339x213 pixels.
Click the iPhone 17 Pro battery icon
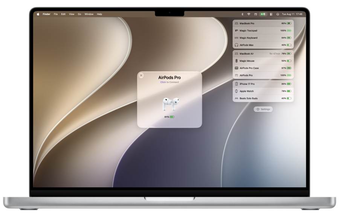pyautogui.click(x=289, y=84)
